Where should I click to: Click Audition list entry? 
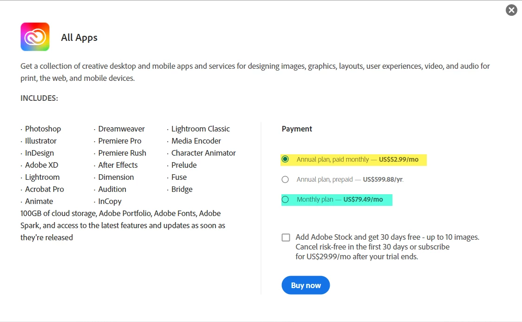coord(112,189)
